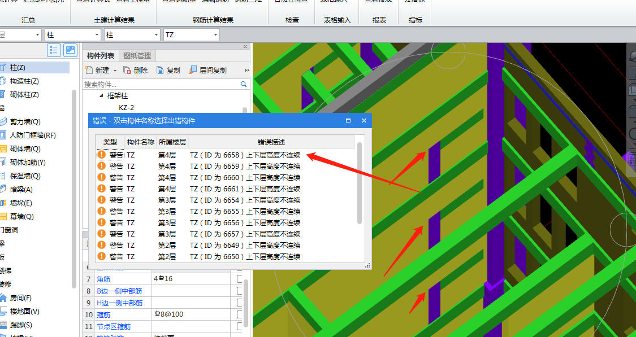Select 保温墙(Q) insulation wall item
This screenshot has width=636, height=337.
pyautogui.click(x=25, y=176)
